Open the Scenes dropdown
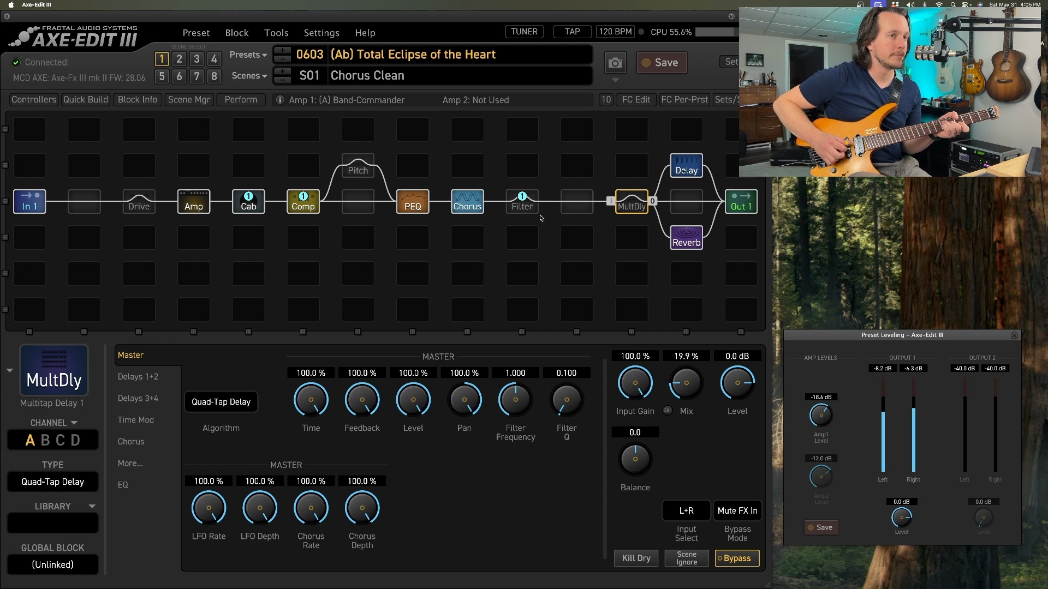Screen dimensions: 1048x589 (249, 76)
